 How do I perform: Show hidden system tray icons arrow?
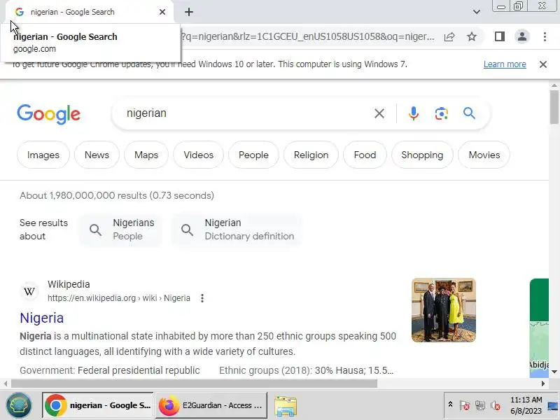click(x=450, y=405)
